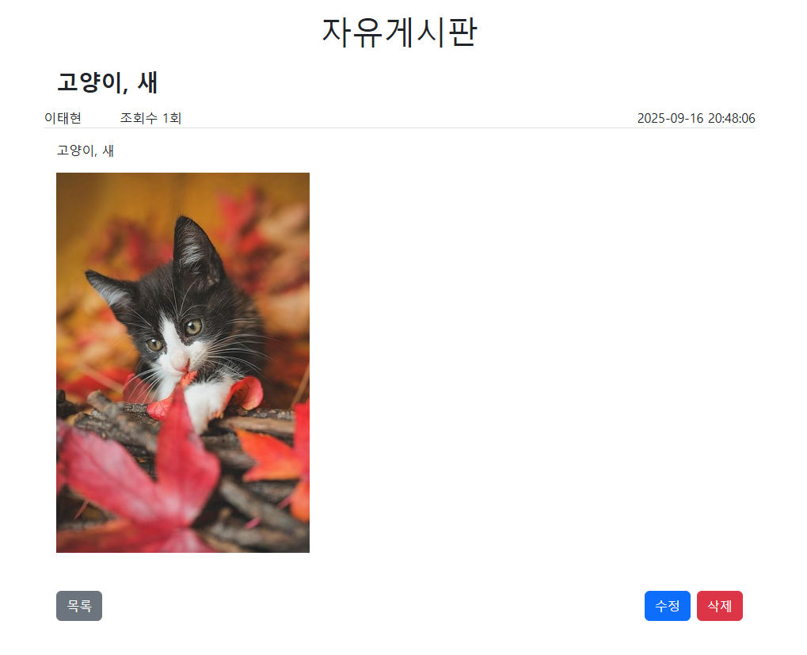Screen dimensions: 807x655
Task: Click the kitten's pink nose in the photo
Action: point(181,362)
